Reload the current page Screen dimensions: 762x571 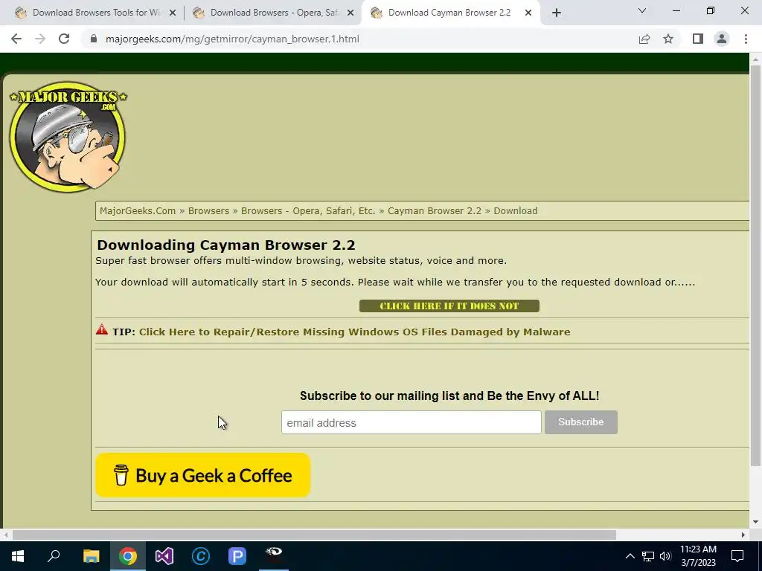point(64,39)
